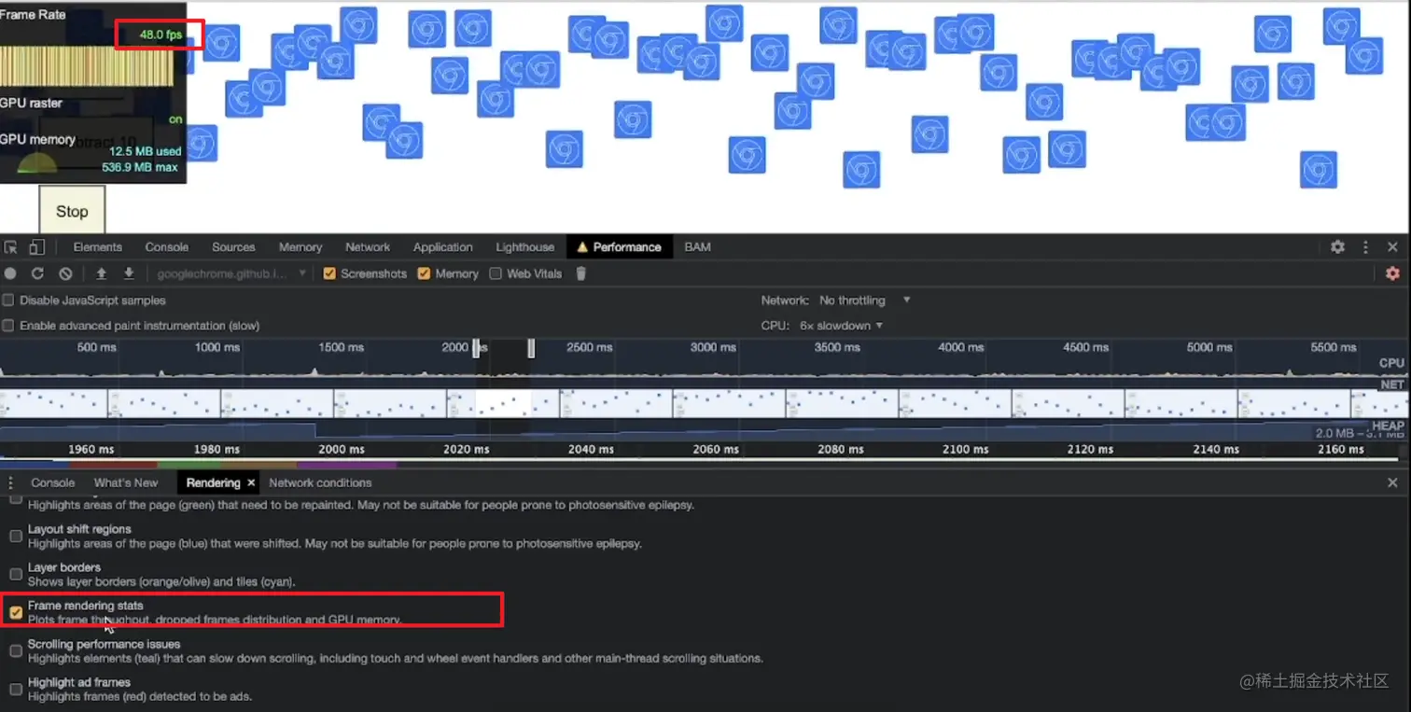Viewport: 1411px width, 712px height.
Task: Go to the Sources tab
Action: click(x=233, y=247)
